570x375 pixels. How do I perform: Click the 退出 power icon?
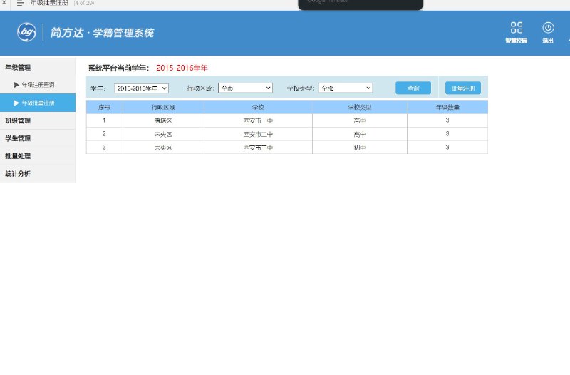pos(548,28)
